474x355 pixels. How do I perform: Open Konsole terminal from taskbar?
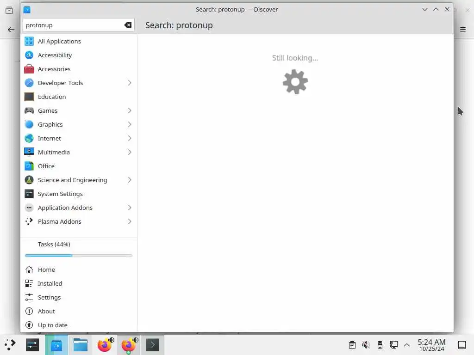coord(153,345)
